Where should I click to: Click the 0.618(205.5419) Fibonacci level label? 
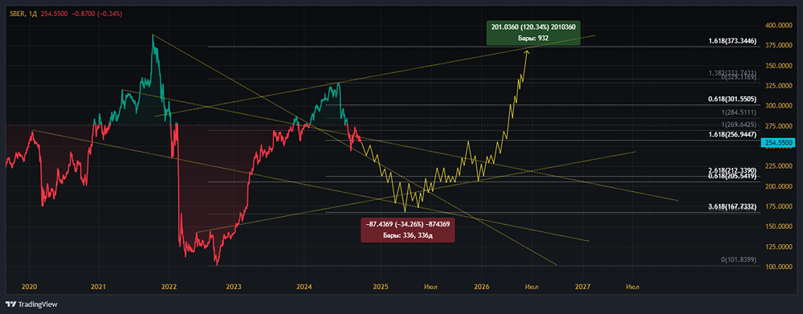(733, 176)
